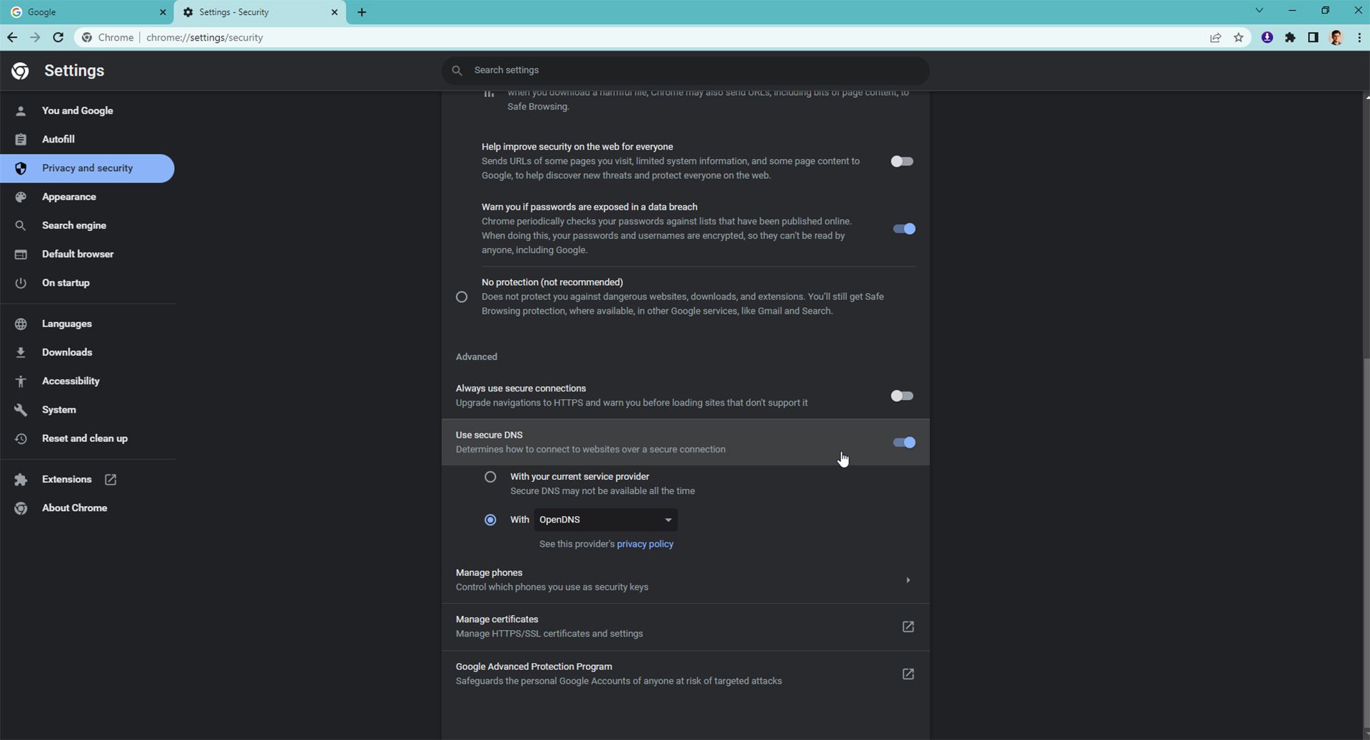Toggle the browser side panel icon
Viewport: 1370px width, 740px height.
pos(1313,38)
